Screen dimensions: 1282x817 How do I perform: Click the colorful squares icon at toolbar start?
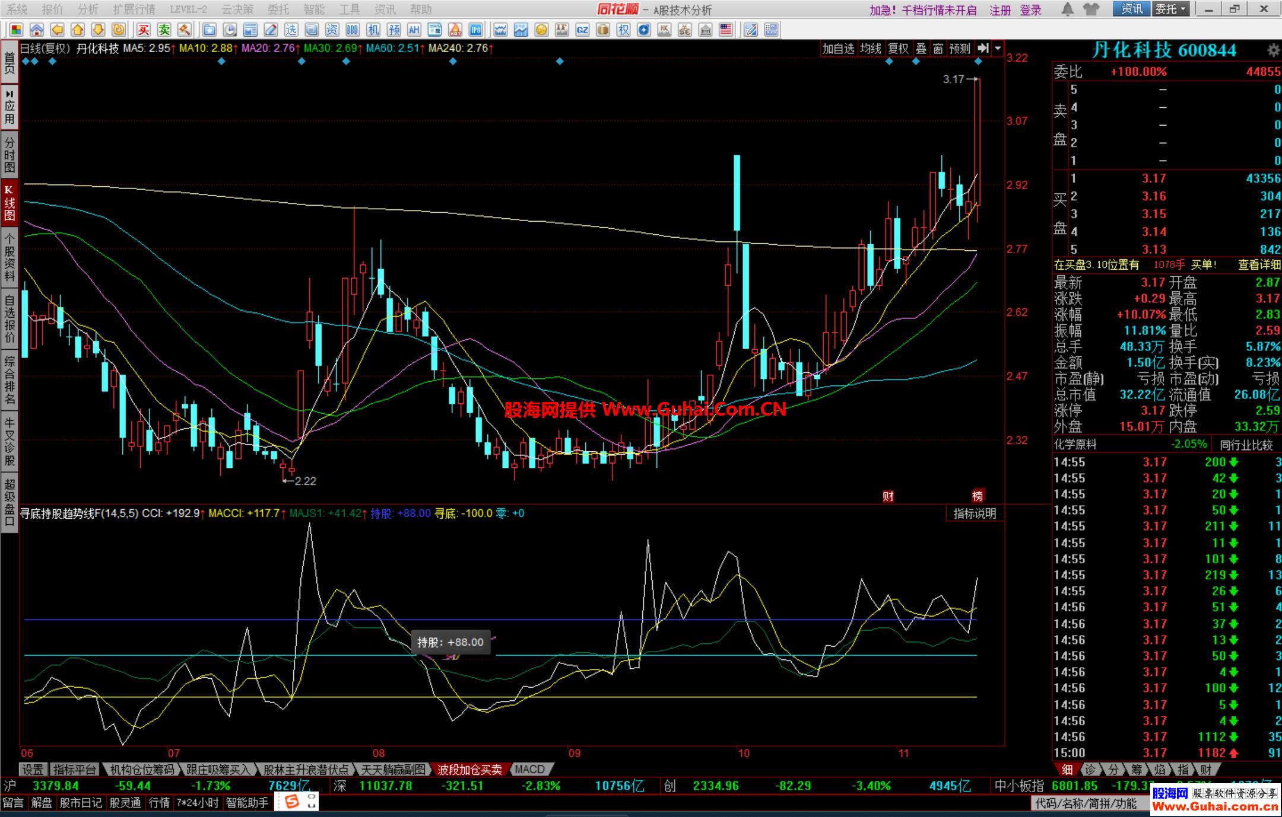pos(16,30)
